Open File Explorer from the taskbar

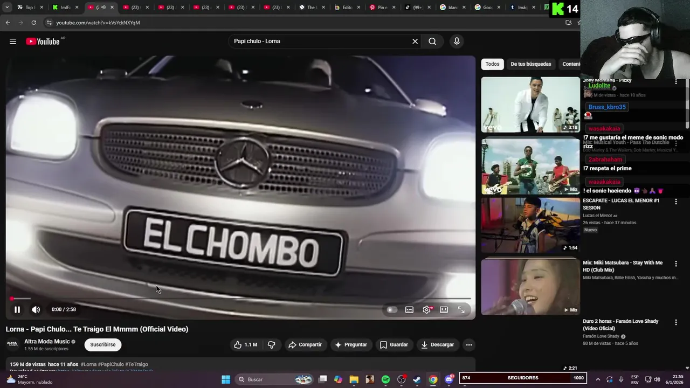click(354, 379)
